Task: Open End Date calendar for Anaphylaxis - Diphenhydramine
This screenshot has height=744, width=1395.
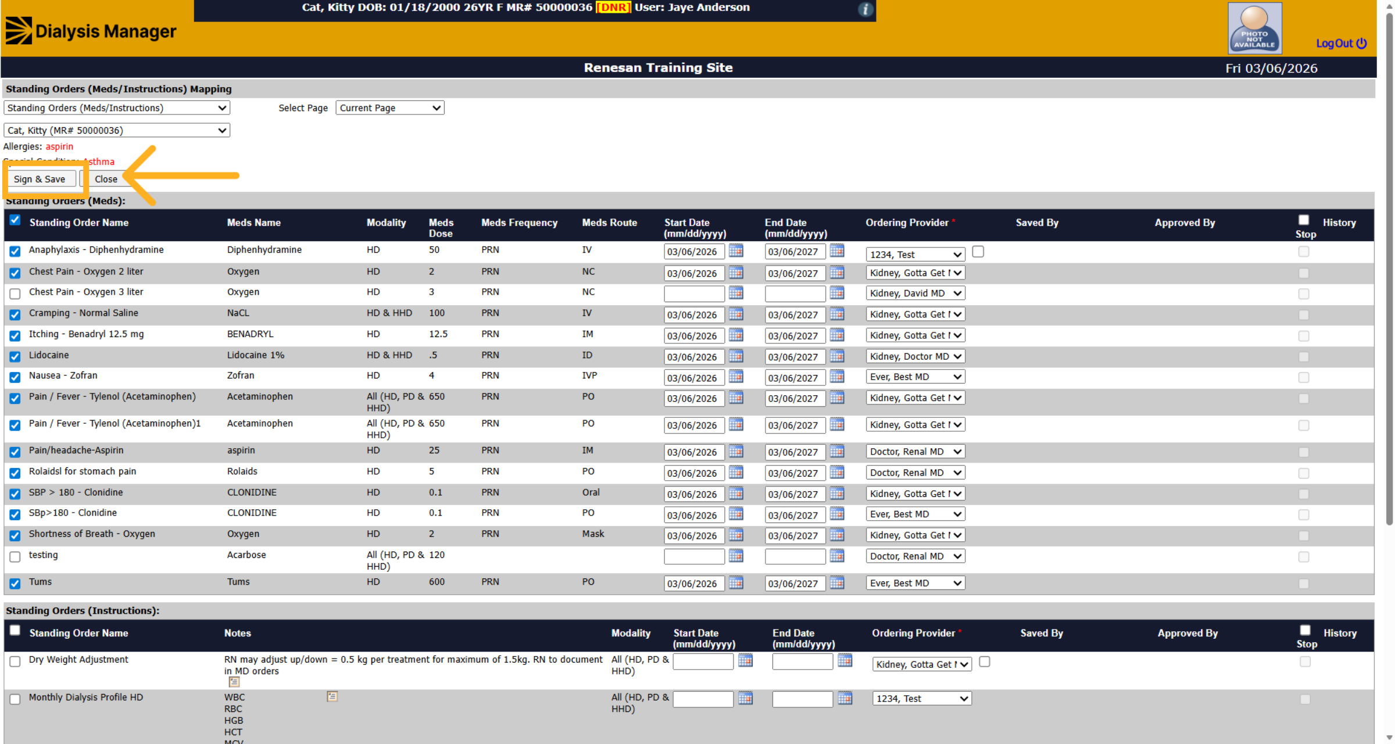Action: [x=837, y=251]
